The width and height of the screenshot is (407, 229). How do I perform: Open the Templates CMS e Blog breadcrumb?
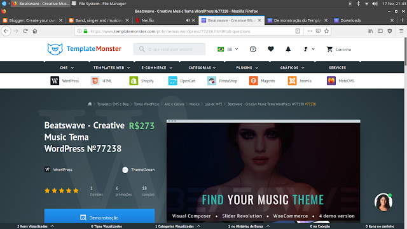coord(113,104)
